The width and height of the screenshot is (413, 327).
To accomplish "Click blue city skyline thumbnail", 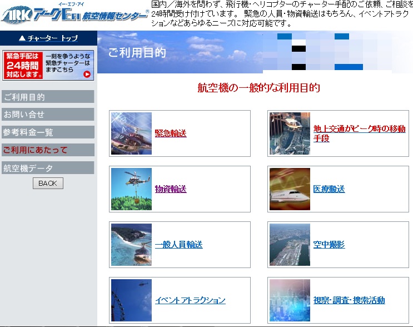I will tap(290, 300).
